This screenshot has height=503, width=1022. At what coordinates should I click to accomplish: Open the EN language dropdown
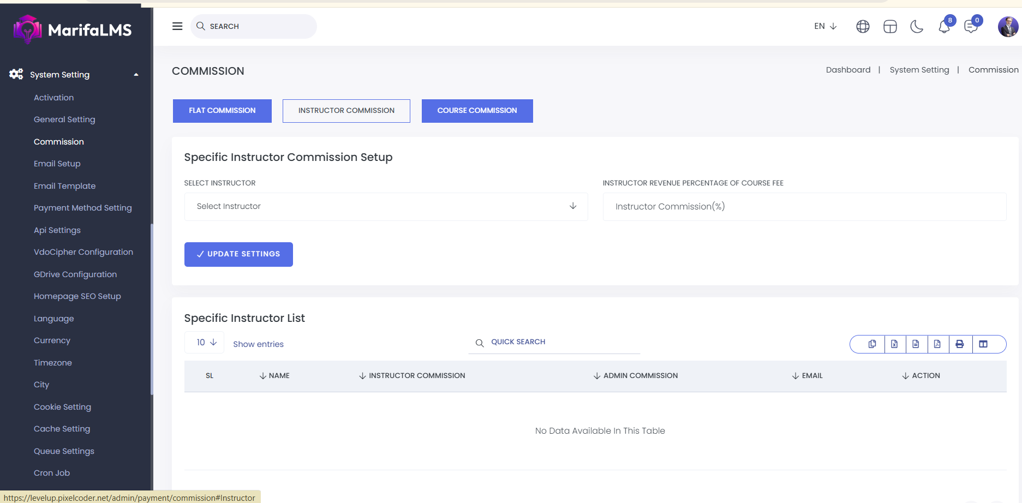[x=825, y=26]
